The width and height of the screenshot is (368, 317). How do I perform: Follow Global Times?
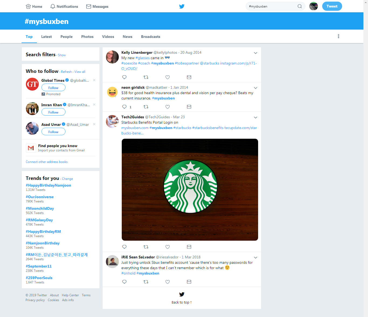pos(53,88)
